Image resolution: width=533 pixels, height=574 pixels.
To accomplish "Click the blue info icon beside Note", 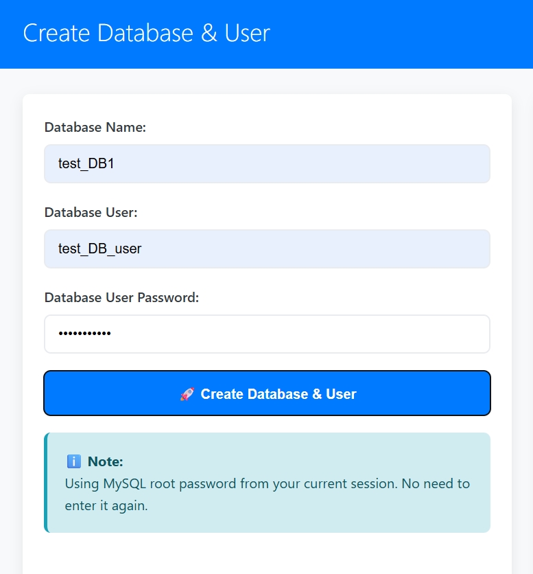I will pyautogui.click(x=74, y=461).
